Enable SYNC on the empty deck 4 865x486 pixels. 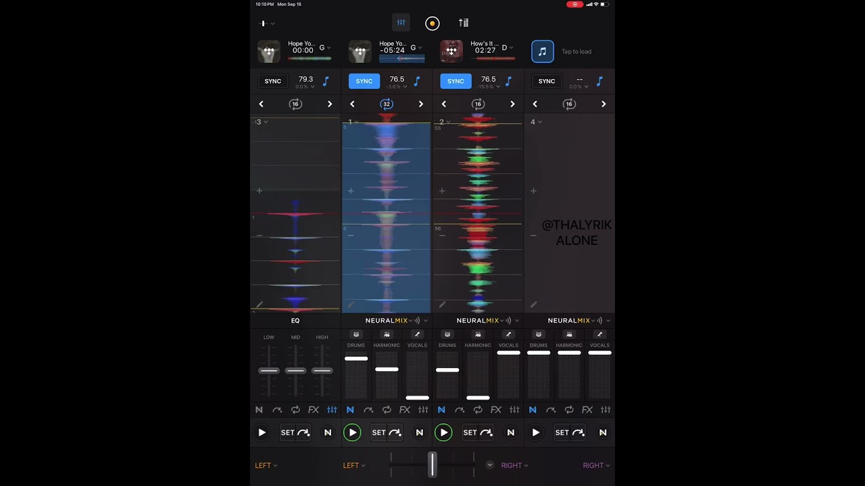click(547, 81)
